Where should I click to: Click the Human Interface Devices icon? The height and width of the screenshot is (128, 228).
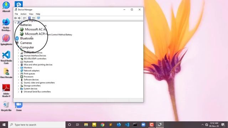point(22,56)
